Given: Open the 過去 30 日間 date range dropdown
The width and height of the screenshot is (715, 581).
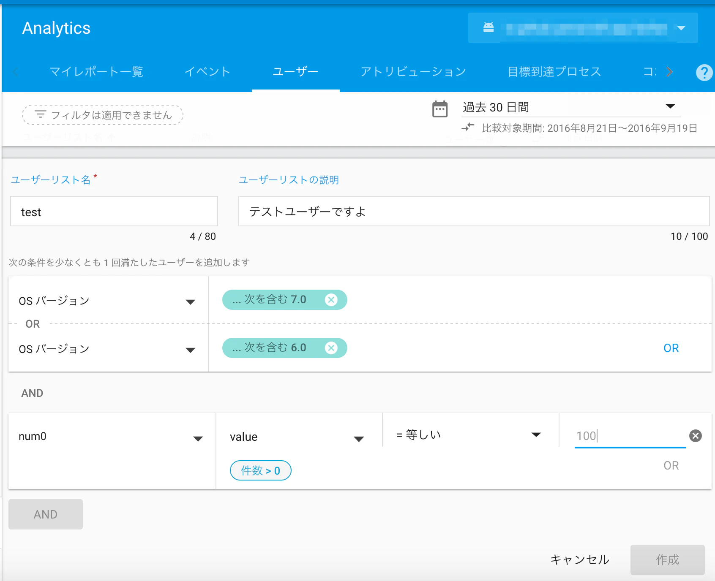Looking at the screenshot, I should click(x=571, y=107).
